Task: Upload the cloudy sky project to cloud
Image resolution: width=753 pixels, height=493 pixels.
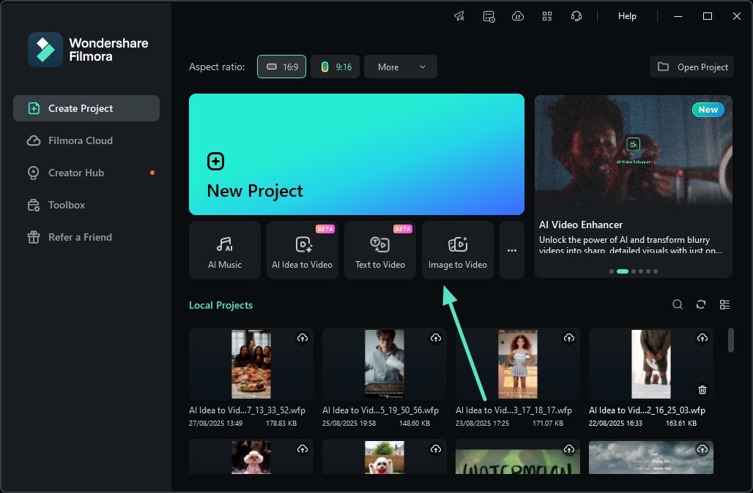Action: [702, 449]
